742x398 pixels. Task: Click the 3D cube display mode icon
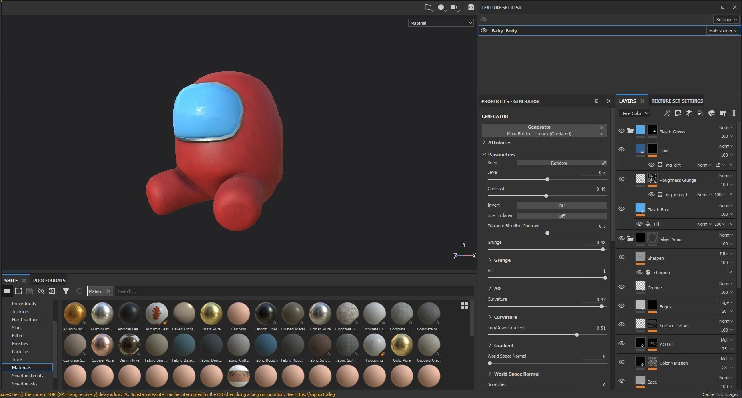pos(441,7)
